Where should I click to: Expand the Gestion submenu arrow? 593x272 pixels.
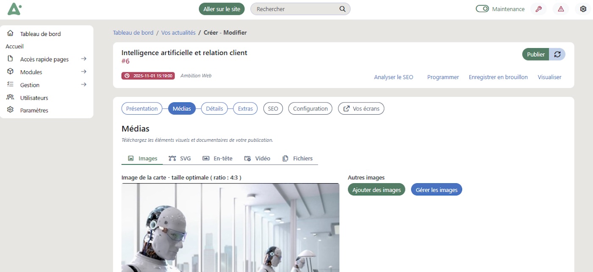pos(84,85)
